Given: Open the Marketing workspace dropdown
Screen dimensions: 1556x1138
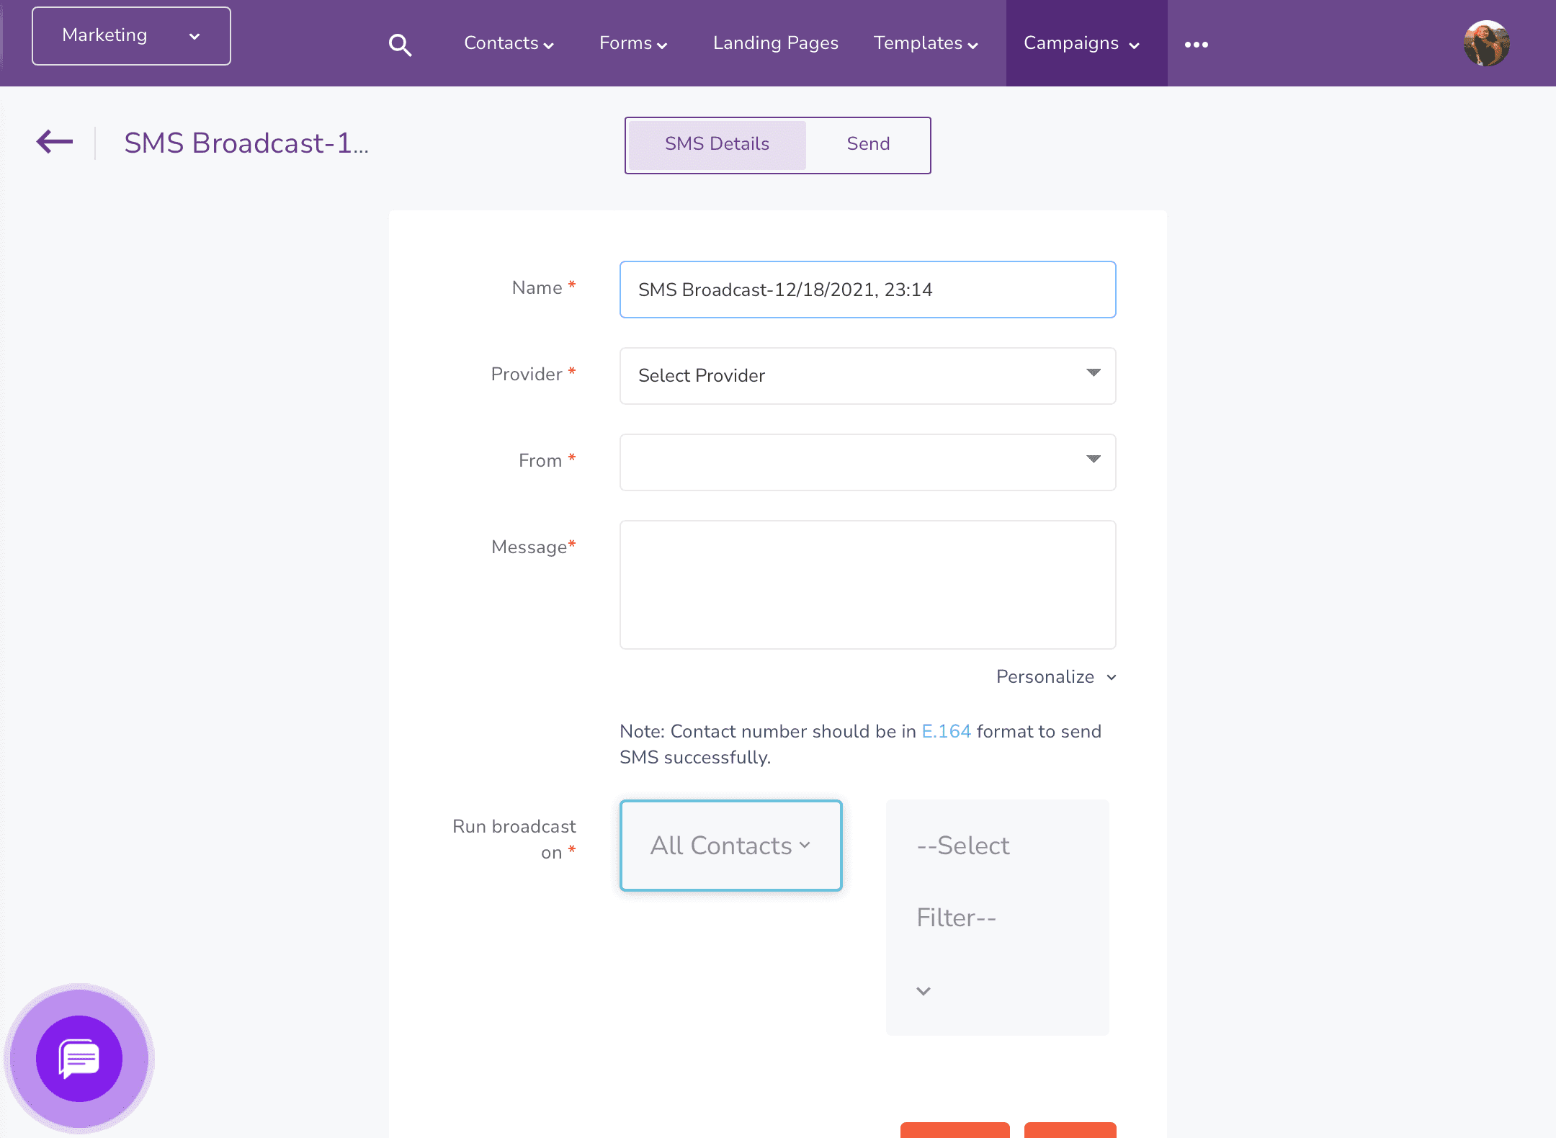Looking at the screenshot, I should coord(131,36).
